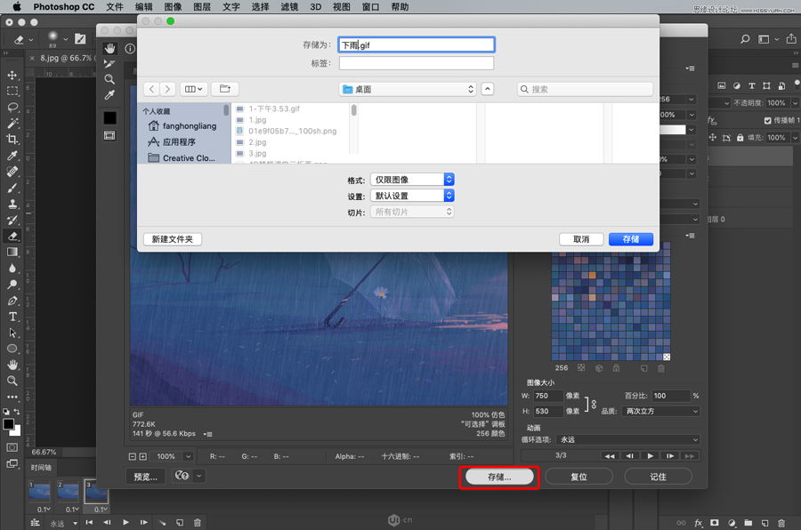Click the blue 存储 button in dialog
Screen dimensions: 801x530
(x=630, y=239)
